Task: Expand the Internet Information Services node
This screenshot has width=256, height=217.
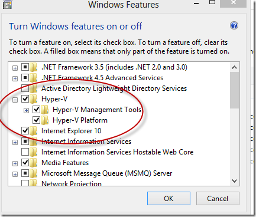Action: (x=15, y=142)
